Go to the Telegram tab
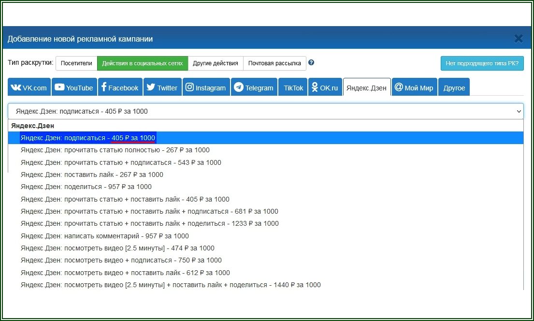The image size is (534, 321). tap(254, 87)
